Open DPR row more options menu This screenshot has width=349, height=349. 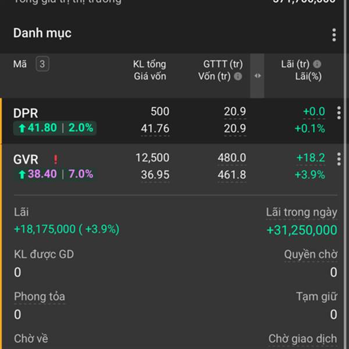tap(339, 113)
